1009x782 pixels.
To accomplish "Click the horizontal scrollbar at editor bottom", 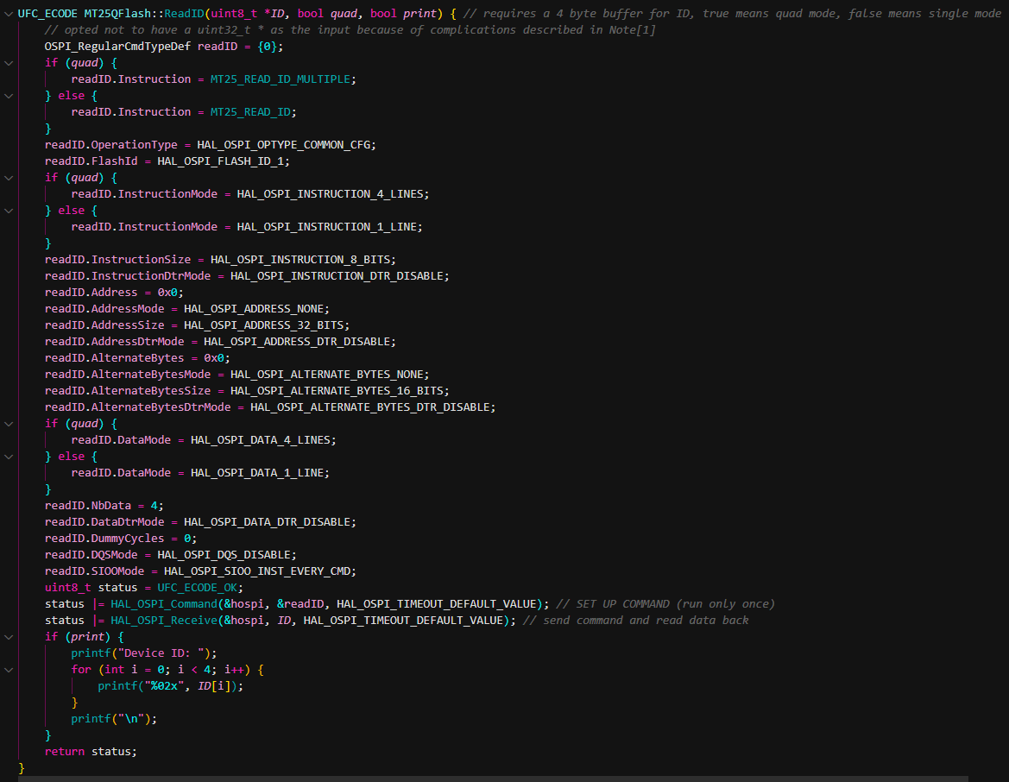I will (x=493, y=779).
